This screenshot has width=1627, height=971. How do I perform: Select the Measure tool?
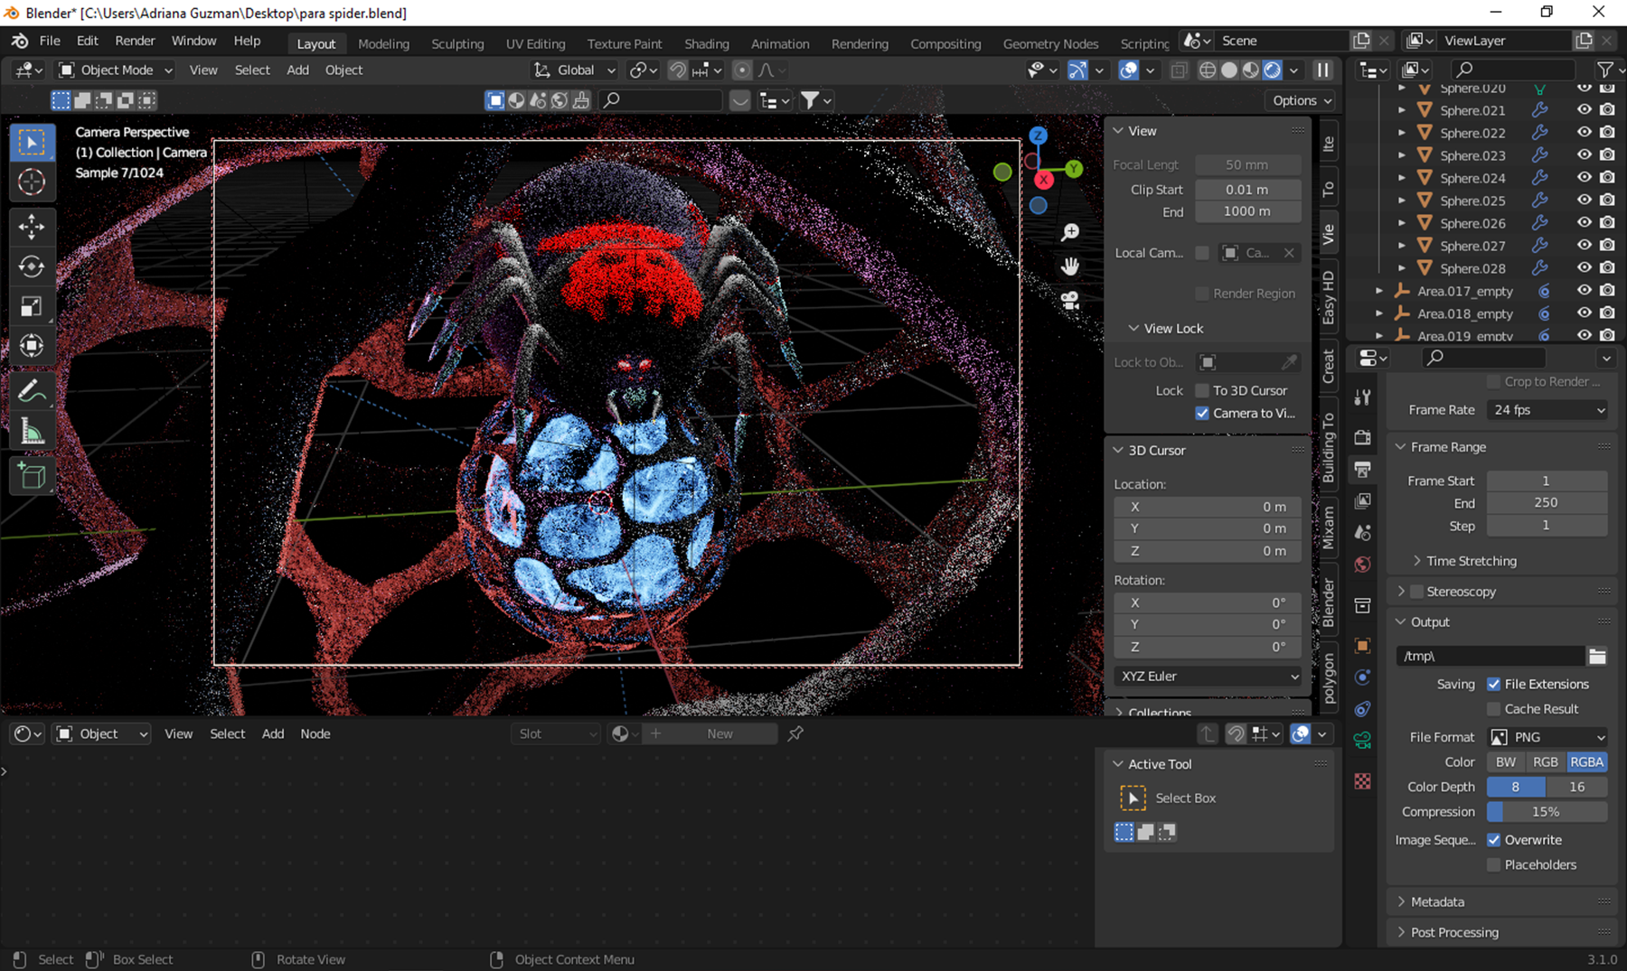click(32, 431)
